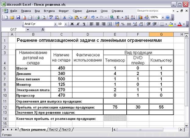Increase decimal places icon

[x=135, y=24]
